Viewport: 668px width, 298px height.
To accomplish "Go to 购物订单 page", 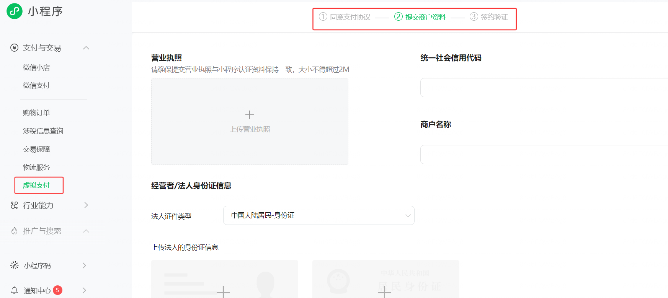I will [36, 113].
